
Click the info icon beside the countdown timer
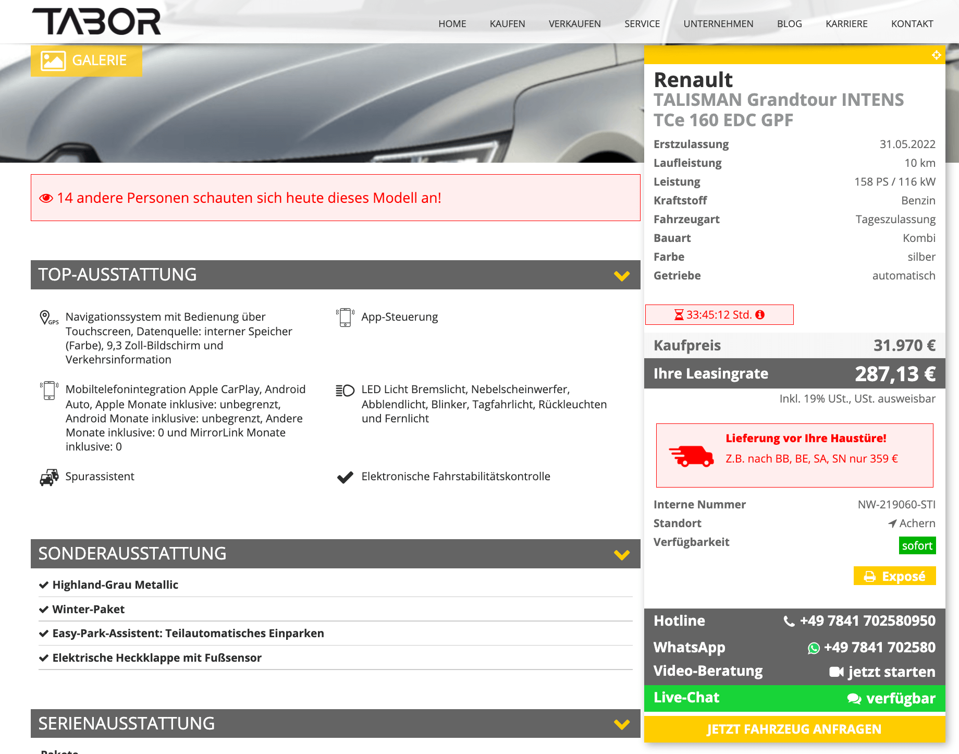760,314
